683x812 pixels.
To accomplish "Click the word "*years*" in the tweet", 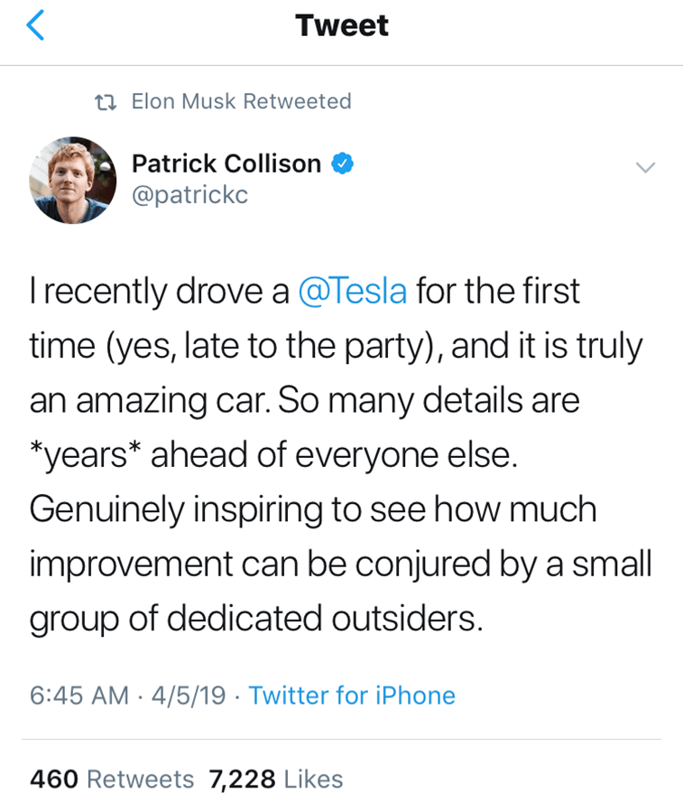I will (x=85, y=455).
